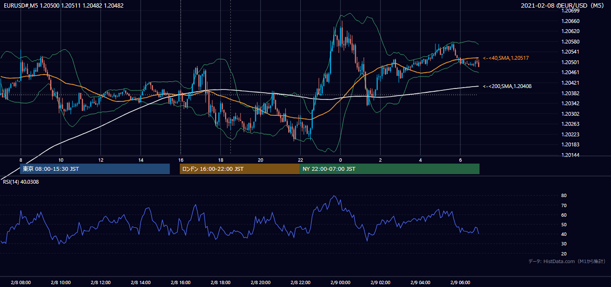Viewport: 611px width, 287px height.
Task: Click hour tick 22 under the price chart
Action: 300,160
